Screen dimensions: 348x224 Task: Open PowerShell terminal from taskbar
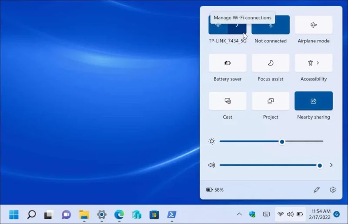172,214
